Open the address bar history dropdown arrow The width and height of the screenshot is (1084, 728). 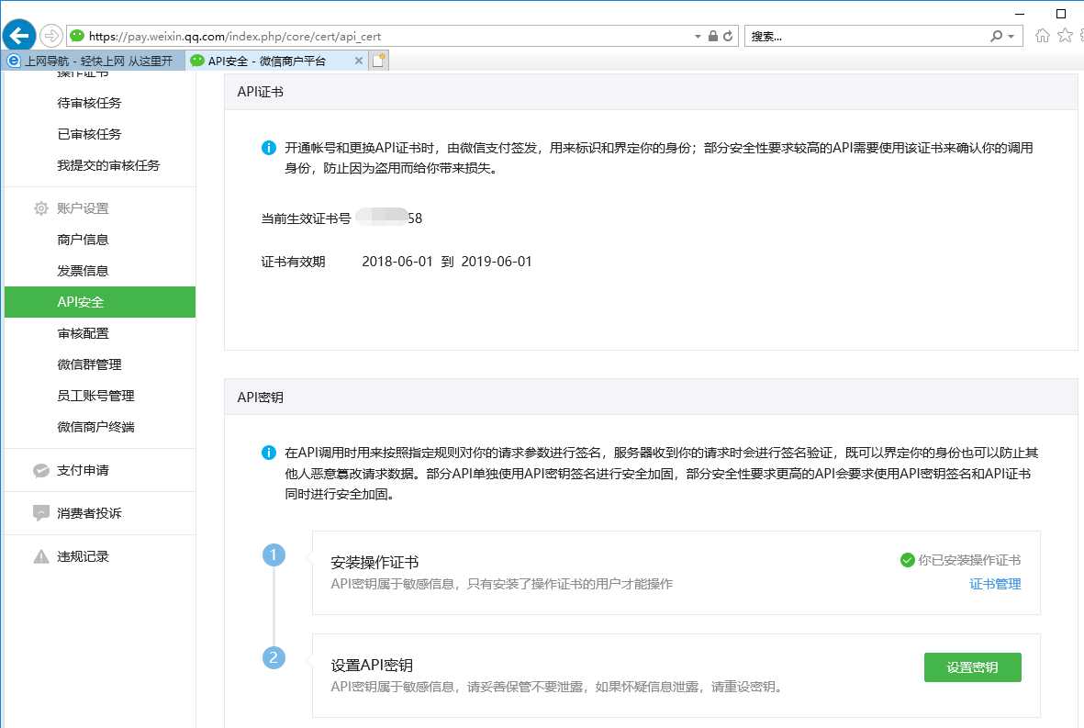coord(698,36)
